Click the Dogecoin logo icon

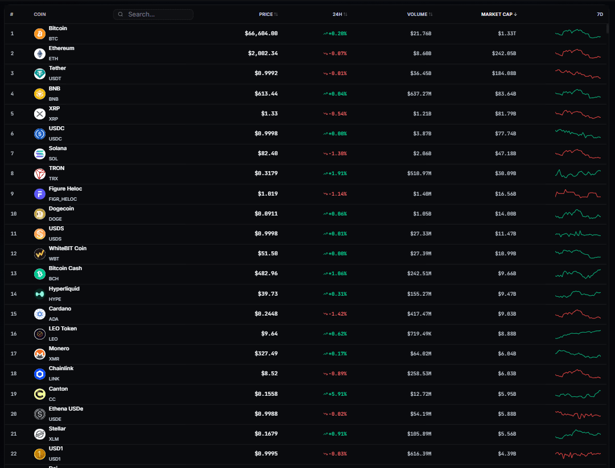tap(40, 214)
